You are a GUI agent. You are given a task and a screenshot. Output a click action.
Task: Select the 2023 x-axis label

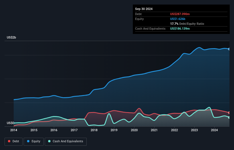194,130
